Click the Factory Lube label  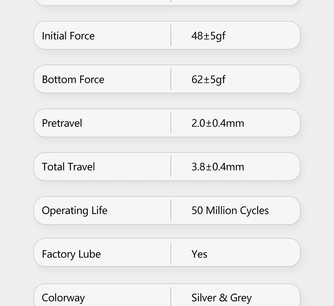click(x=71, y=254)
